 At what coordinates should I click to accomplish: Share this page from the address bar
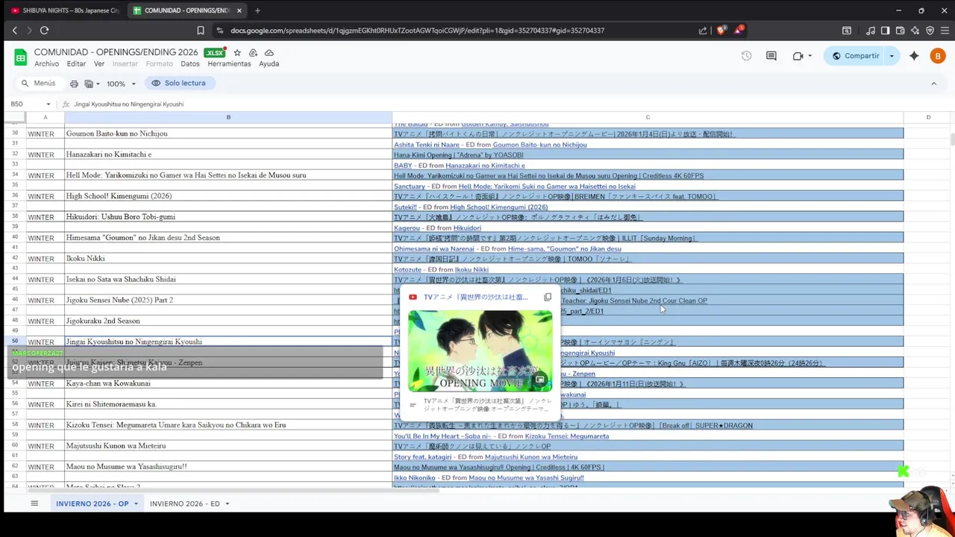(703, 31)
